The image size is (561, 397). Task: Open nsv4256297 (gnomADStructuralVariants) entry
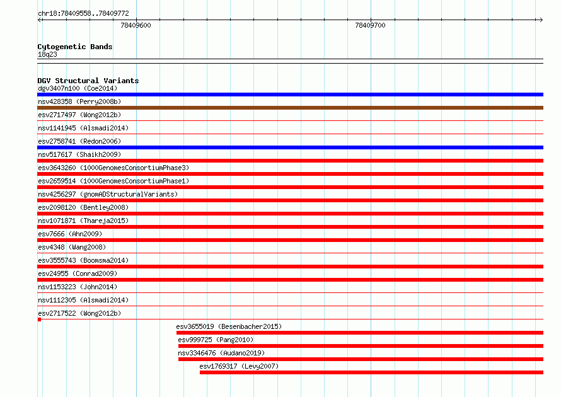point(108,194)
